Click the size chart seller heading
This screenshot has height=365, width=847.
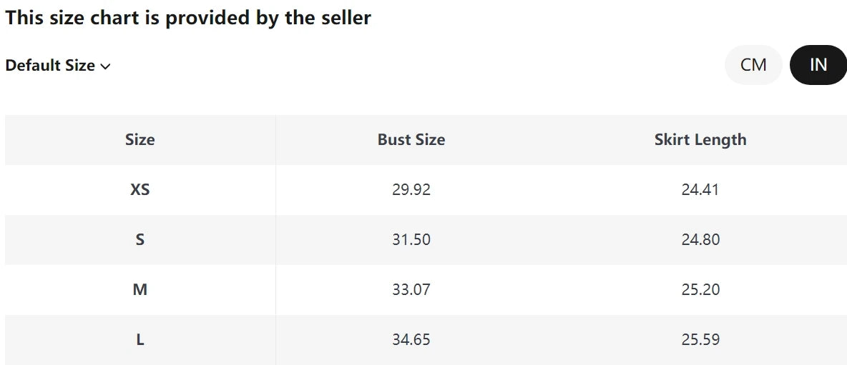pyautogui.click(x=188, y=18)
